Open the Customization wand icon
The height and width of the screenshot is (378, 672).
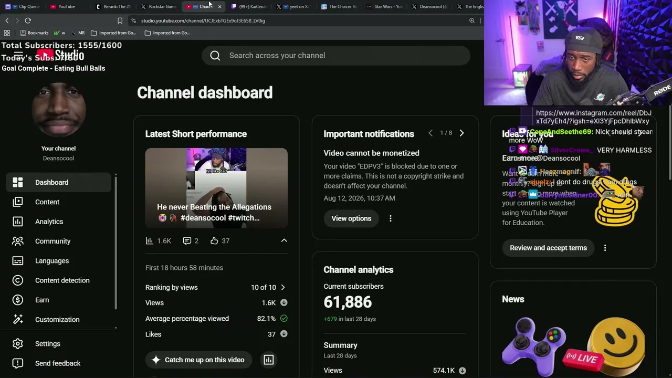(x=18, y=320)
